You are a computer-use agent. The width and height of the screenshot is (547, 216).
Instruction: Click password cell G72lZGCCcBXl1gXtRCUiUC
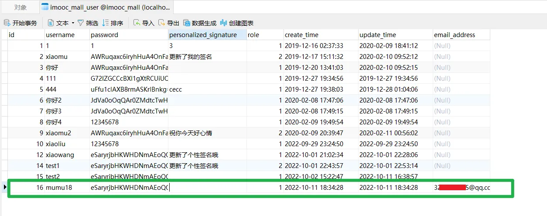pyautogui.click(x=129, y=79)
